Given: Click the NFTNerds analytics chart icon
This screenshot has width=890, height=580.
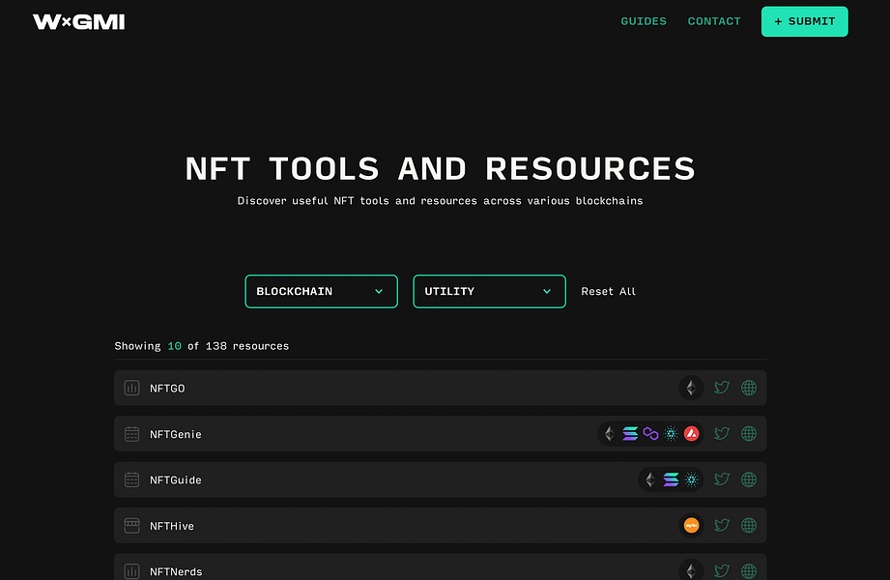Looking at the screenshot, I should click(131, 571).
